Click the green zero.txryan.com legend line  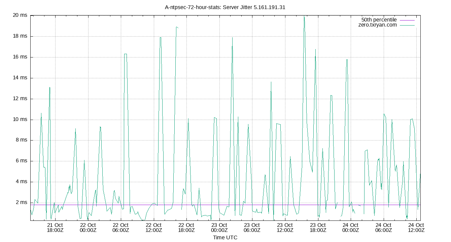pyautogui.click(x=407, y=25)
